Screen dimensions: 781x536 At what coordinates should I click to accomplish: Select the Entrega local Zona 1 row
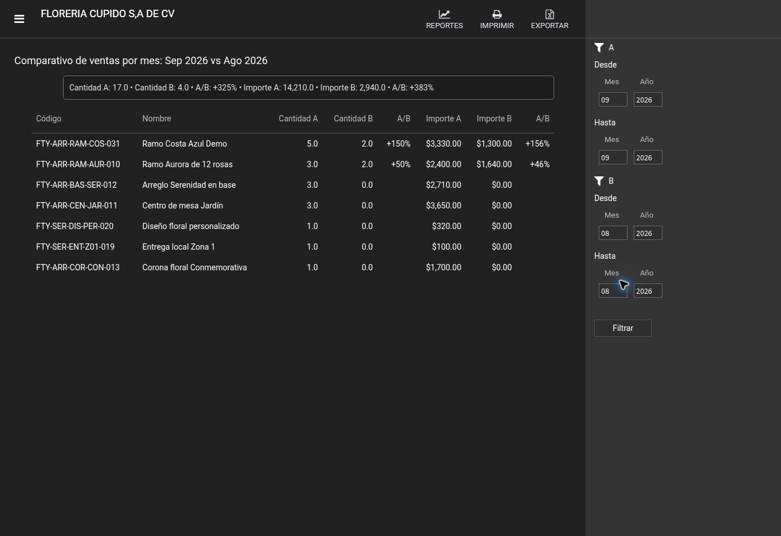point(293,247)
